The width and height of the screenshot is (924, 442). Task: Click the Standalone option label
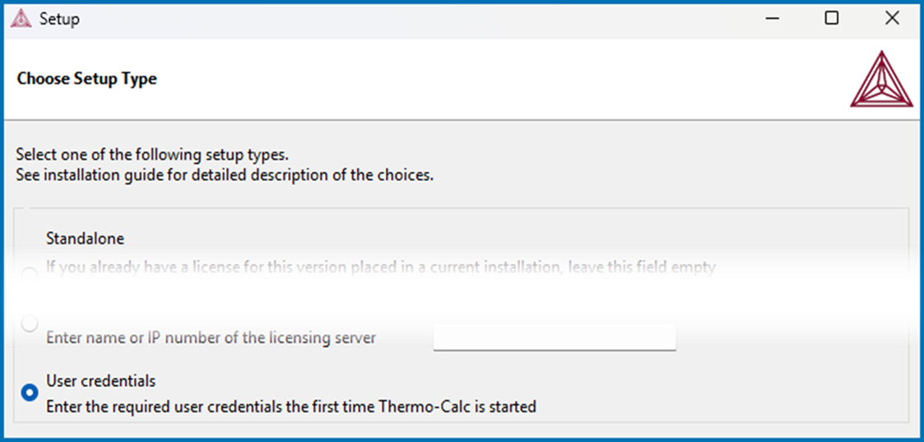pos(86,239)
